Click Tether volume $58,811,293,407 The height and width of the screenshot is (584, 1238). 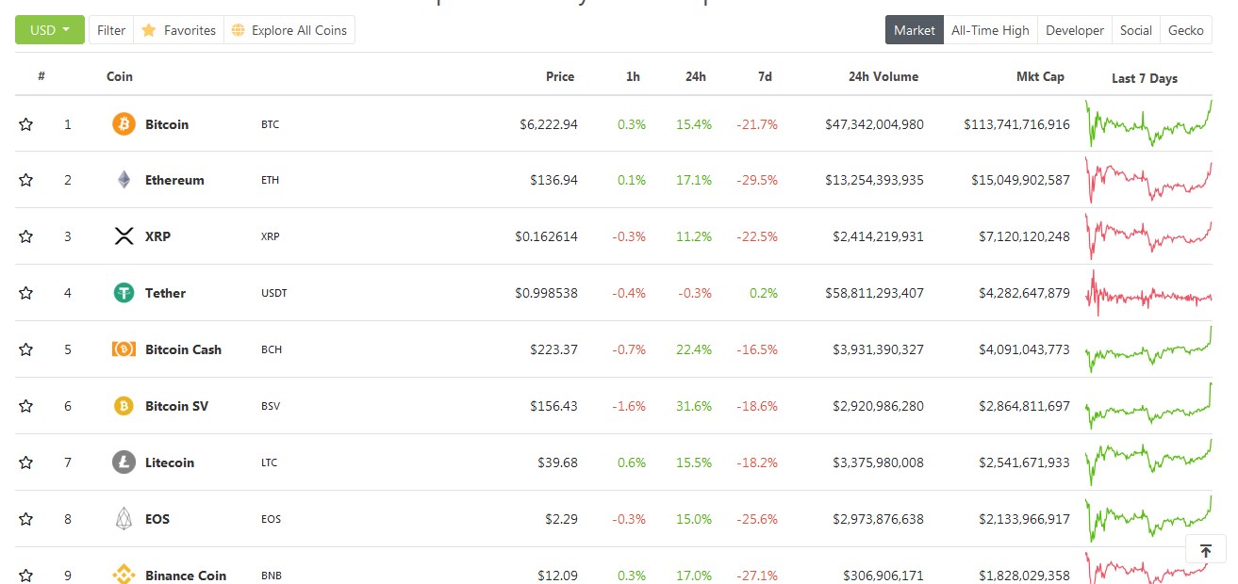coord(874,294)
